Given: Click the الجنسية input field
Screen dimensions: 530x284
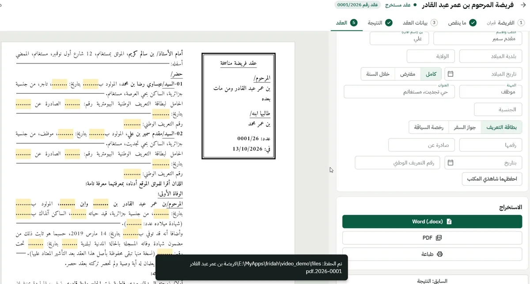Looking at the screenshot, I should click(x=498, y=109).
